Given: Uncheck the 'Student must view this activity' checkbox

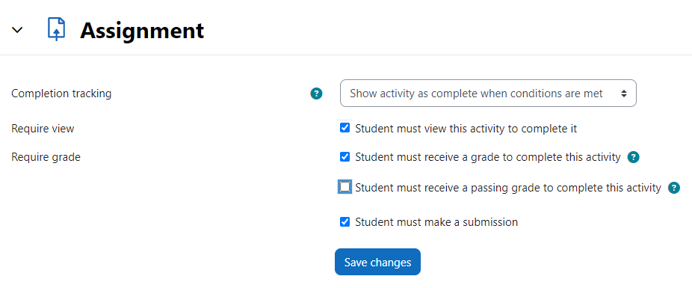Looking at the screenshot, I should pyautogui.click(x=345, y=128).
